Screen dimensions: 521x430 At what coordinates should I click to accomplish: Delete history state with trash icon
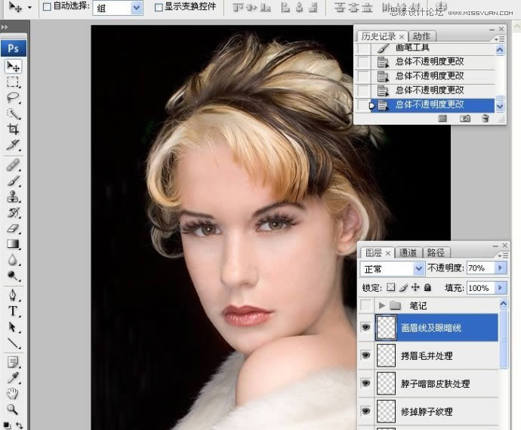point(486,119)
